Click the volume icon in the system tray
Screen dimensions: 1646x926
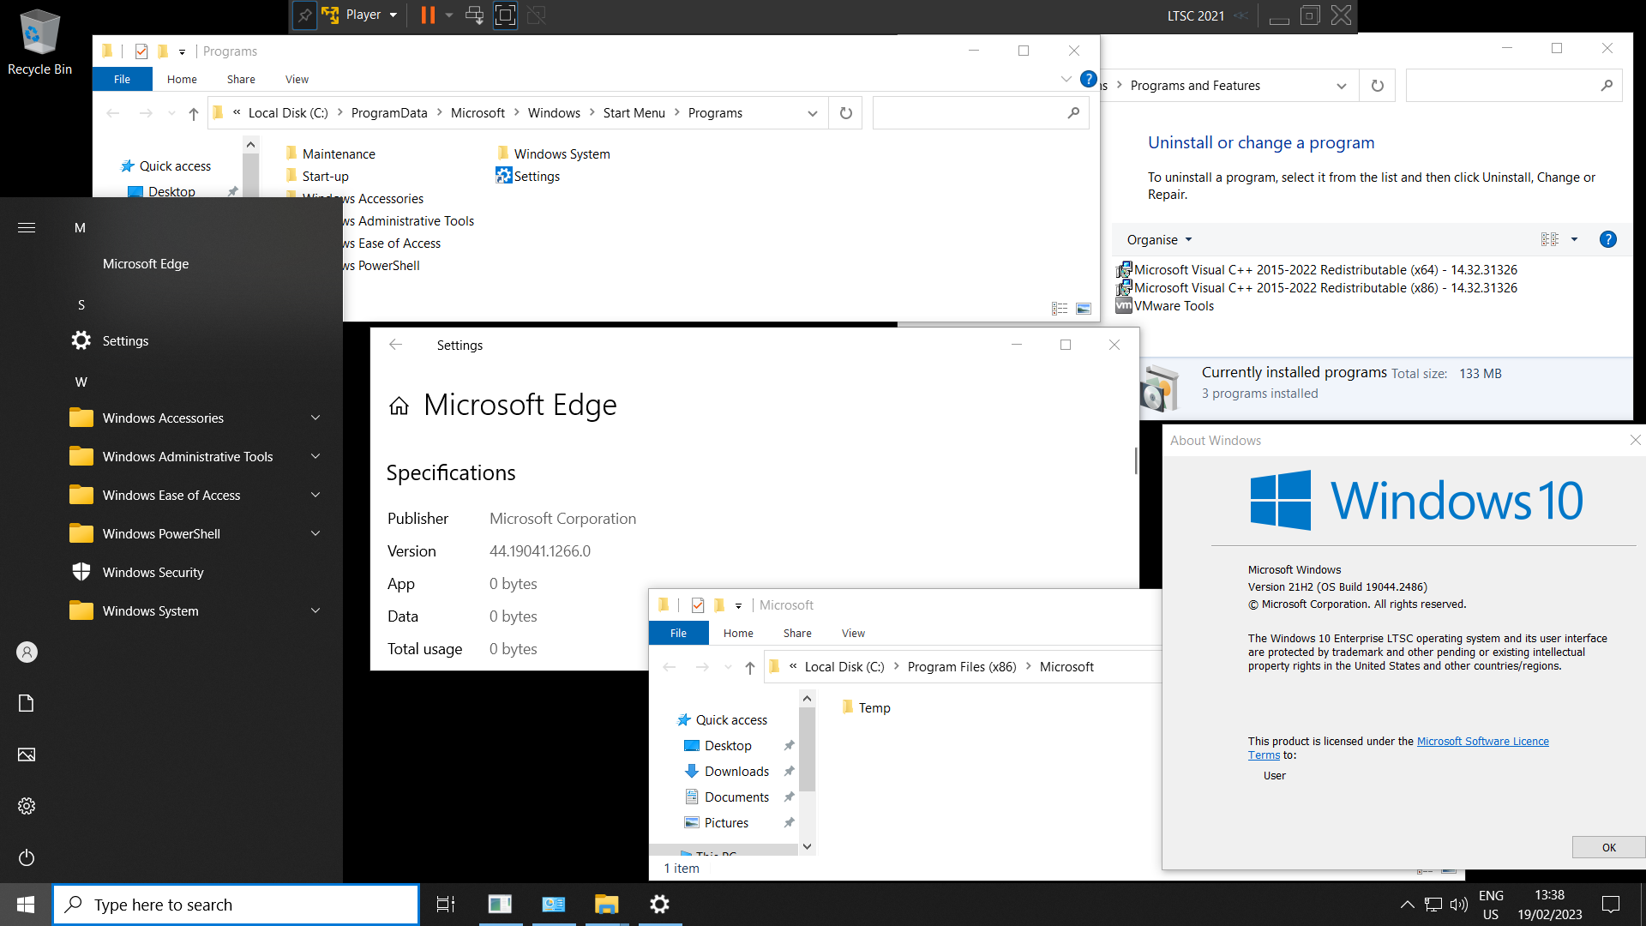click(1459, 904)
